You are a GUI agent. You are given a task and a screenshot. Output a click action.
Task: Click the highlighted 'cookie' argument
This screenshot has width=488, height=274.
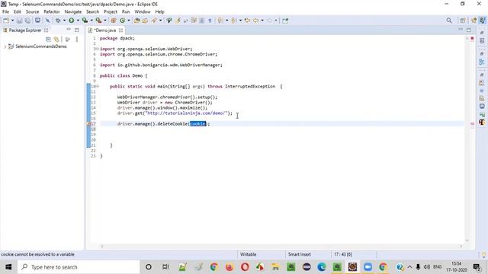(198, 124)
